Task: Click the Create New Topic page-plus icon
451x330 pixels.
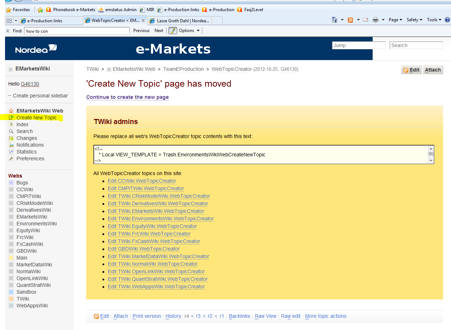Action: 11,118
